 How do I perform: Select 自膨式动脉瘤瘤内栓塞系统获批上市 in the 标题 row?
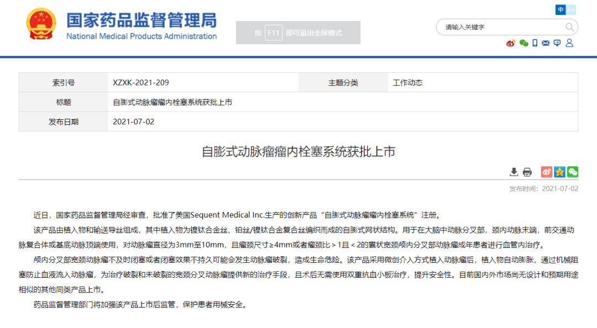tap(172, 102)
